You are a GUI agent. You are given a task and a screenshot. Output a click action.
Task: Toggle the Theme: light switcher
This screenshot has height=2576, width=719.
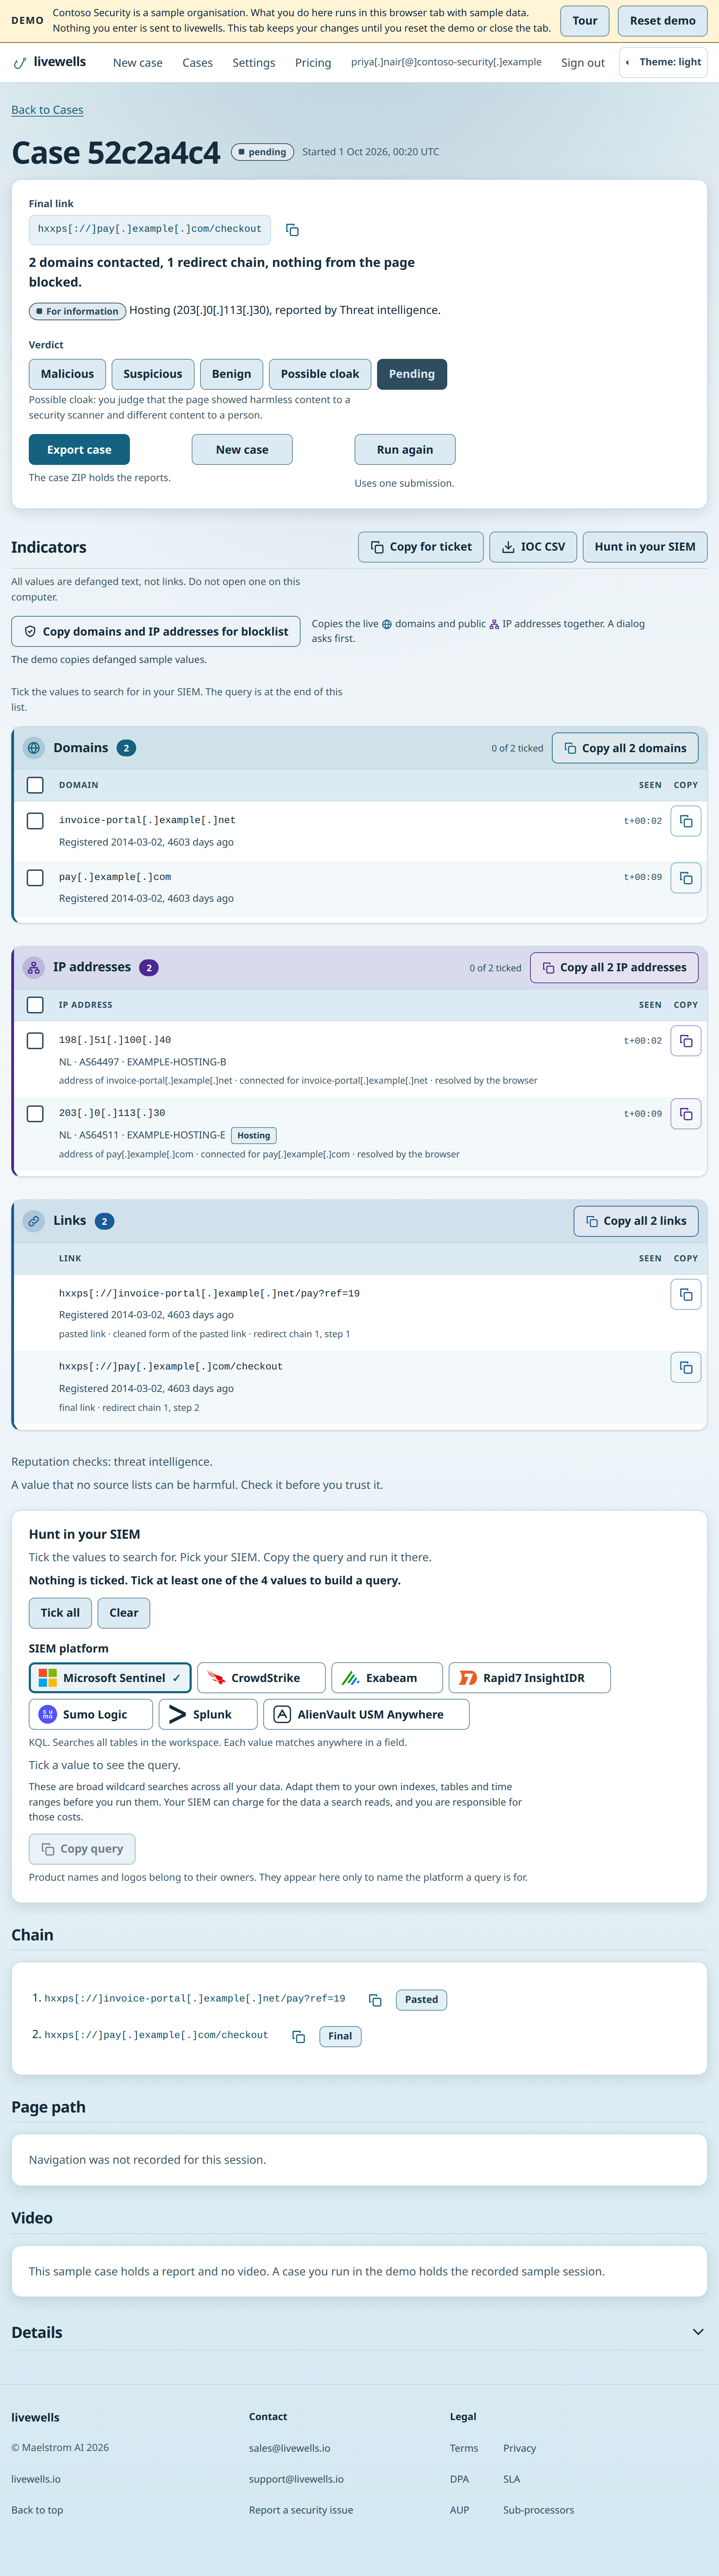point(663,62)
